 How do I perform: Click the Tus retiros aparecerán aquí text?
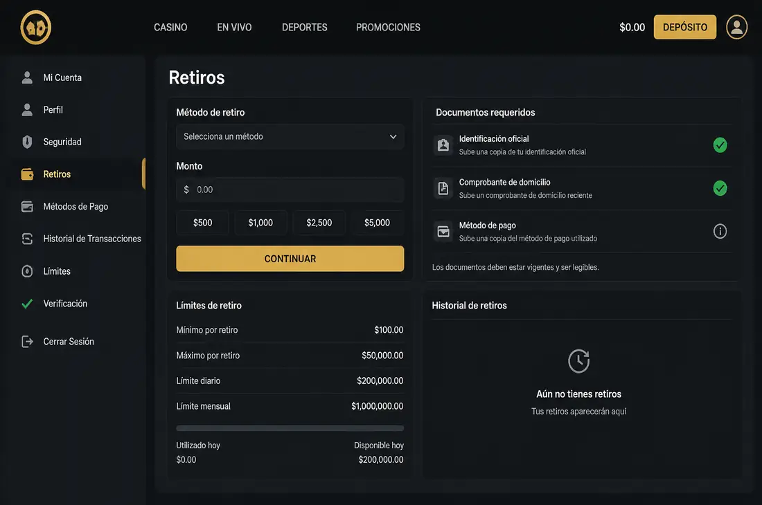(579, 412)
